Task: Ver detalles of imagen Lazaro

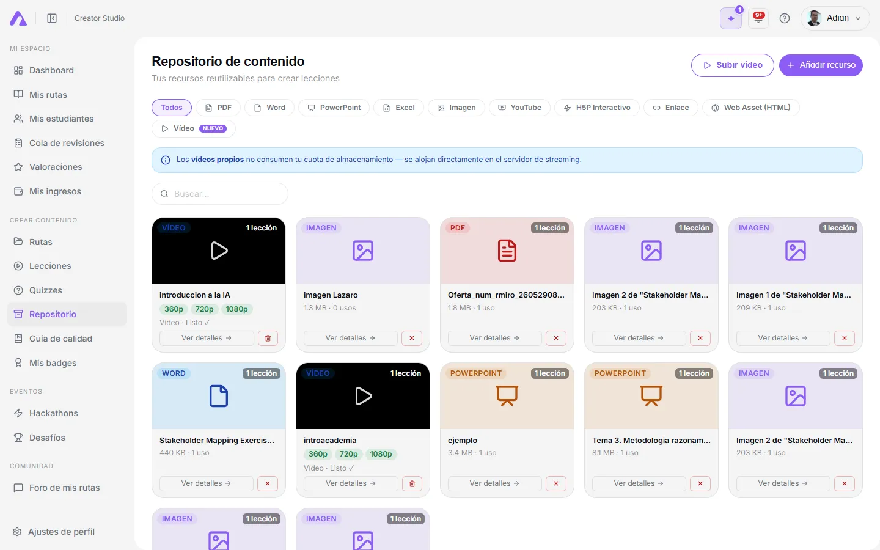Action: [x=351, y=338]
